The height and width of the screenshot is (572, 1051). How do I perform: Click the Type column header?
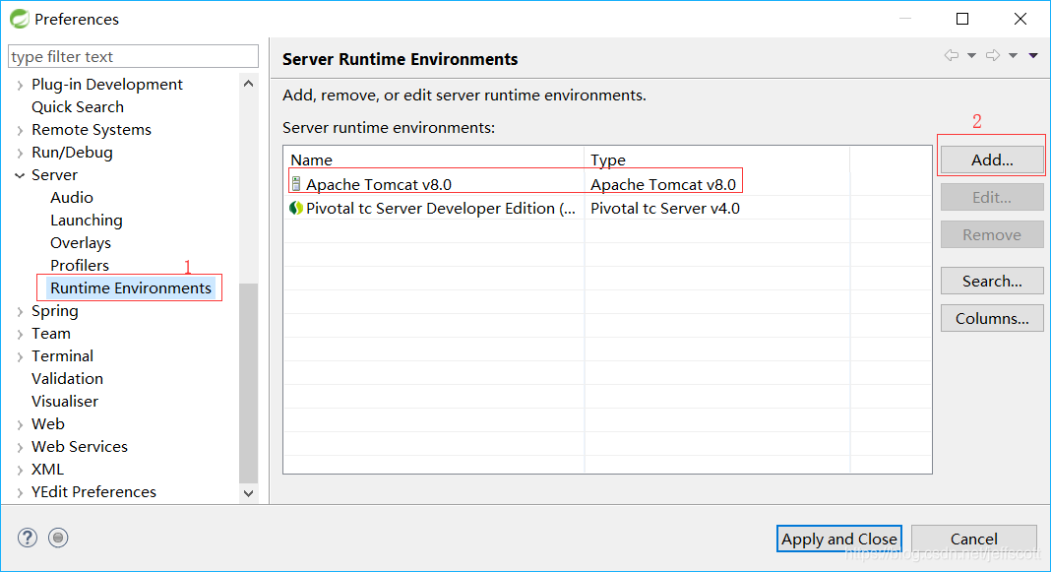pyautogui.click(x=717, y=159)
